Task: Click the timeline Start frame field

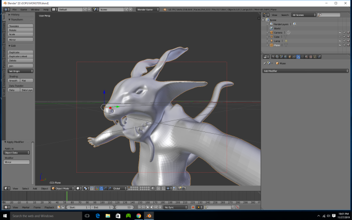Action: [78, 207]
